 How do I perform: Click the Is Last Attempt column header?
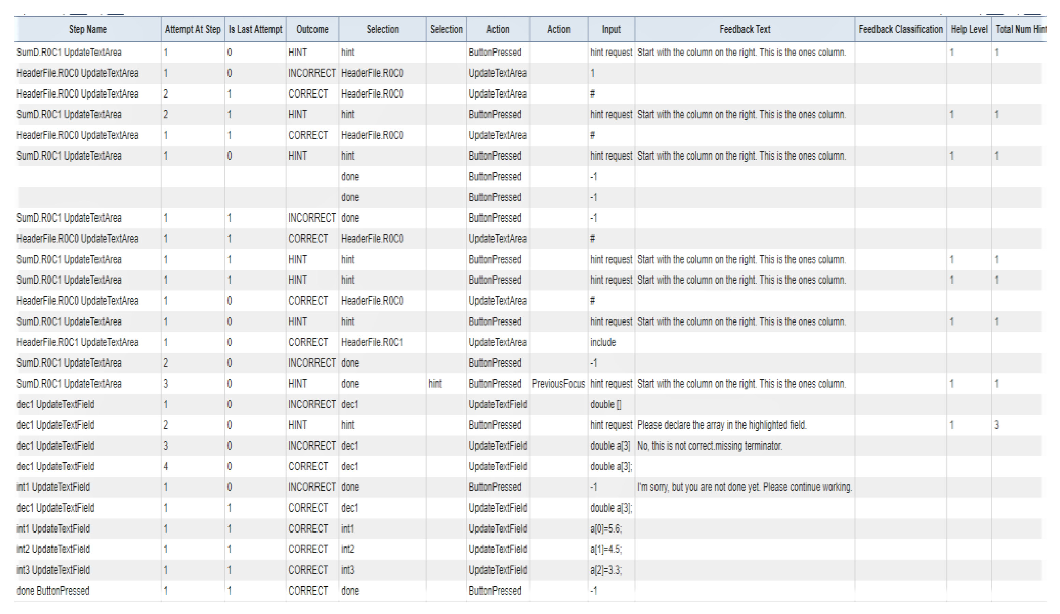(x=255, y=29)
